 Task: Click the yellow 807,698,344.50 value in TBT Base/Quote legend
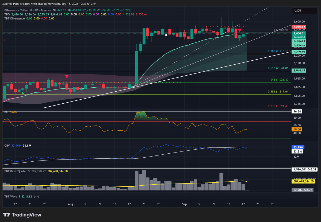coord(58,171)
